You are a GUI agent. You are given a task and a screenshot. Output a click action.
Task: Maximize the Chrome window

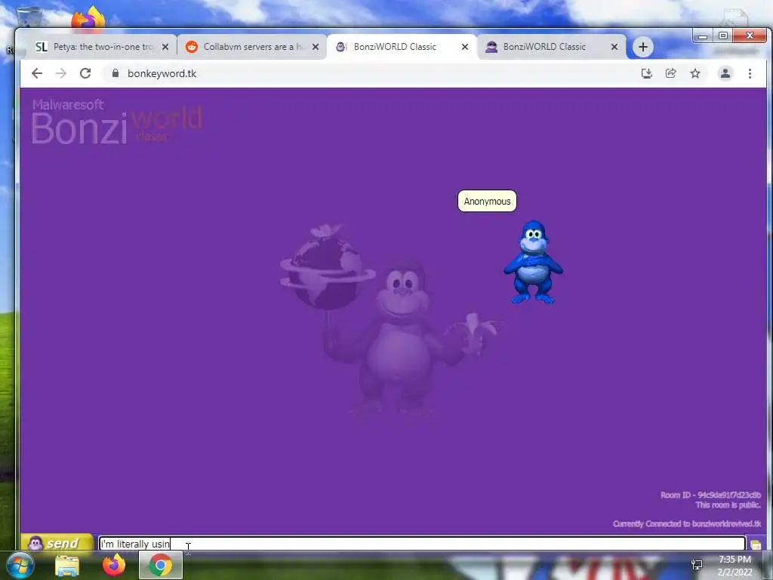722,35
